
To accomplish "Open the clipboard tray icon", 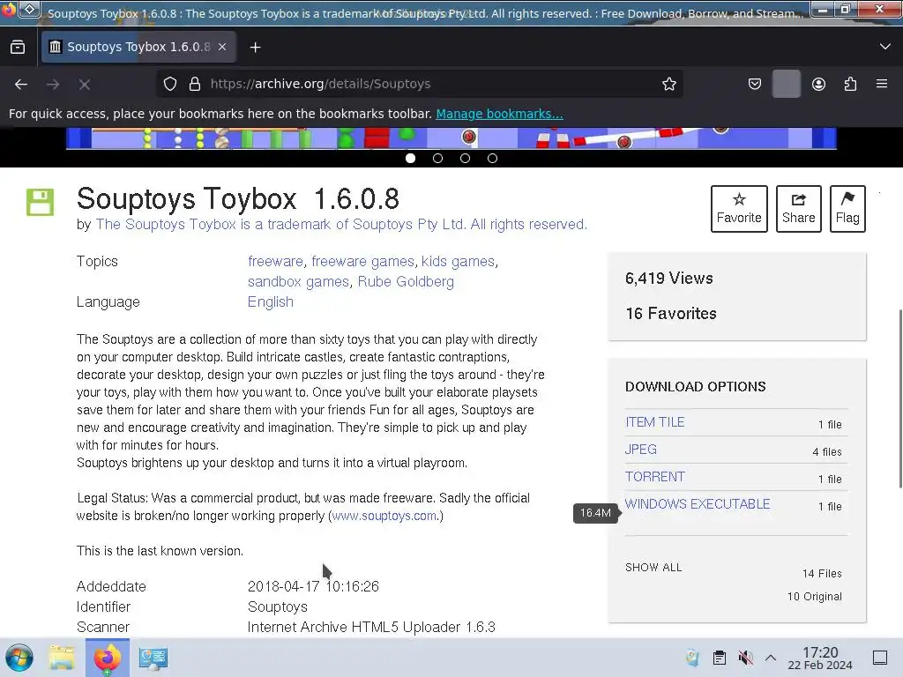I will point(720,658).
